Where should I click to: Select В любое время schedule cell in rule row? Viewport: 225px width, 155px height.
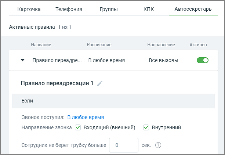106,60
